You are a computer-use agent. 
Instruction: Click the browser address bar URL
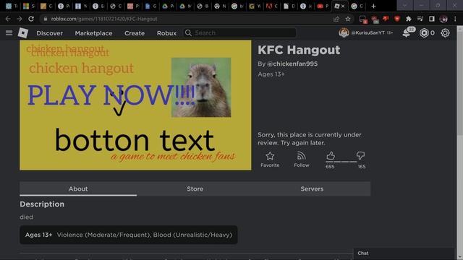point(104,19)
